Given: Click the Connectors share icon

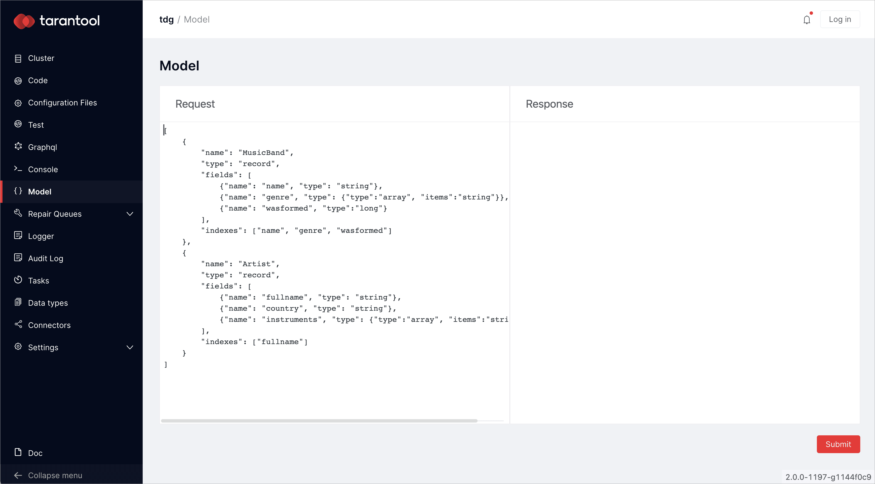Looking at the screenshot, I should coord(18,324).
